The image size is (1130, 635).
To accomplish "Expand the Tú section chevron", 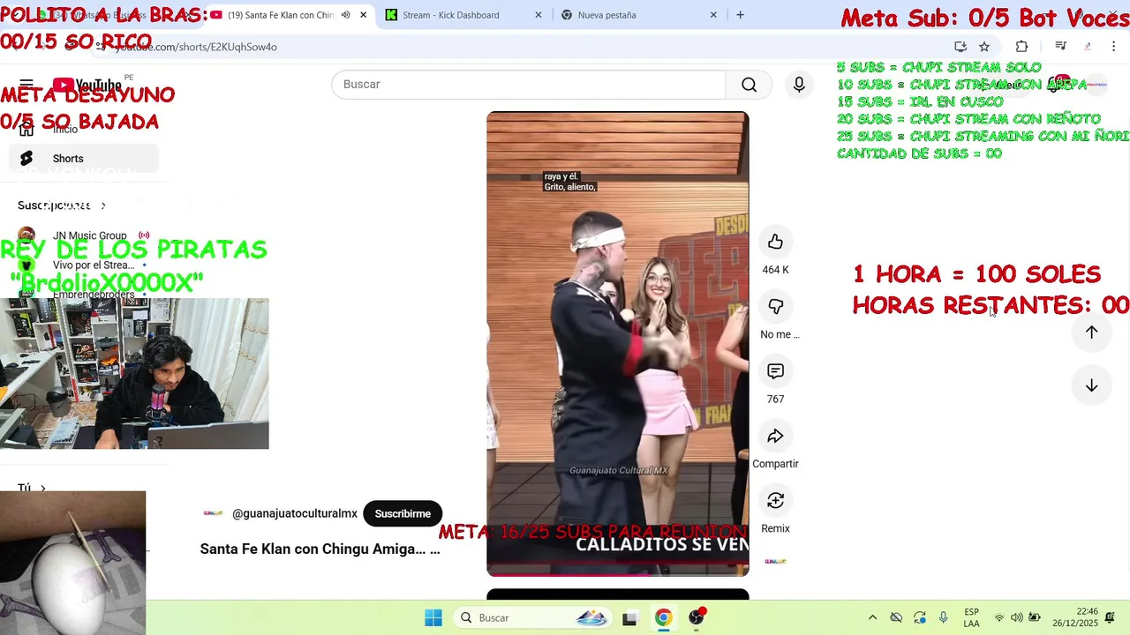I will [42, 488].
